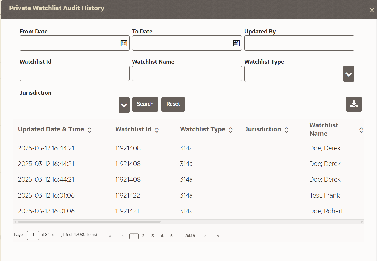Sort the Updated Date & Time column
The height and width of the screenshot is (261, 377).
(89, 130)
